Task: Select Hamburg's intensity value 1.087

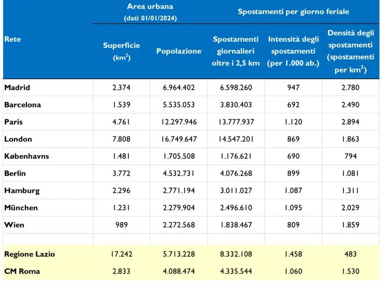Action: click(293, 190)
